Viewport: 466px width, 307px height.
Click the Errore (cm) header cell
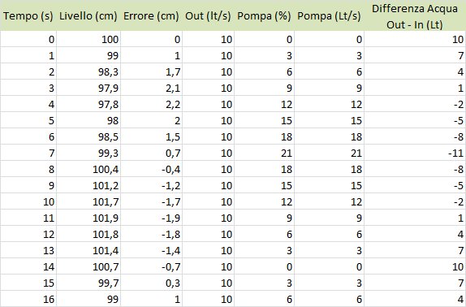pyautogui.click(x=151, y=15)
